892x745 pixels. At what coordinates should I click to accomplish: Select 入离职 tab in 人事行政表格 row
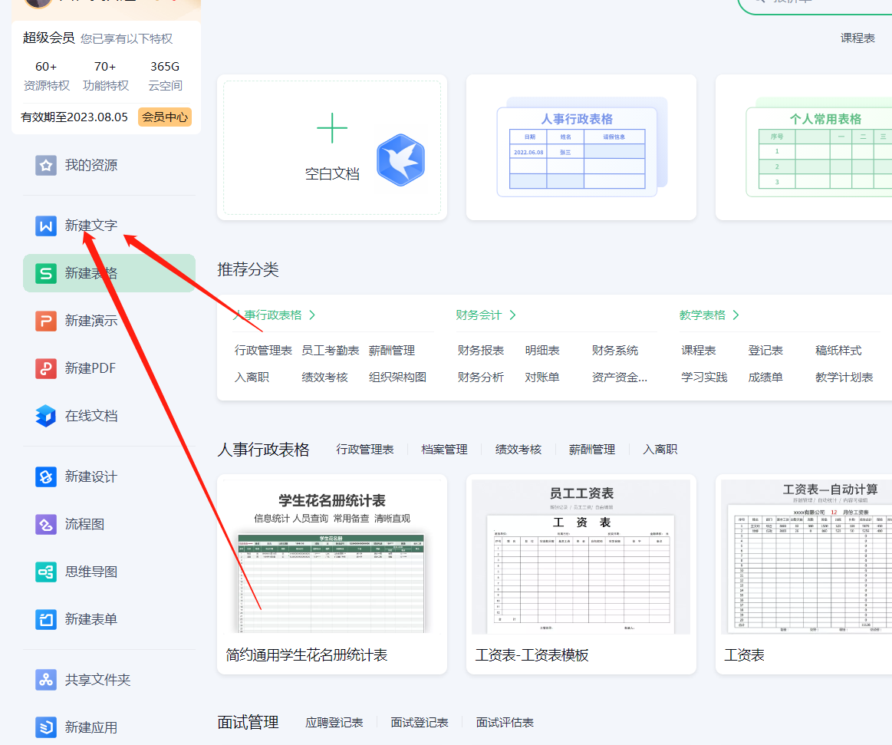[x=660, y=450]
